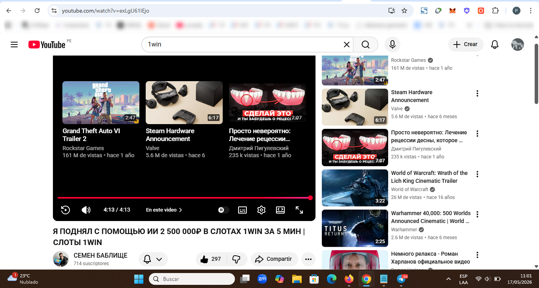
Task: Open the Titus Returns Warhammer thumbnail
Action: (x=355, y=228)
